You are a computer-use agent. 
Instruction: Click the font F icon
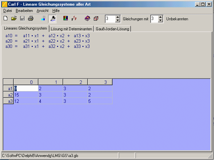point(74,19)
